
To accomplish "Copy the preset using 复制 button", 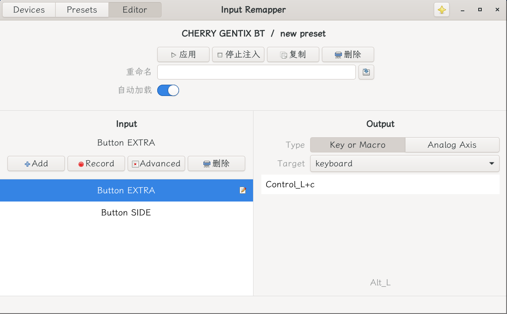I will (x=293, y=54).
